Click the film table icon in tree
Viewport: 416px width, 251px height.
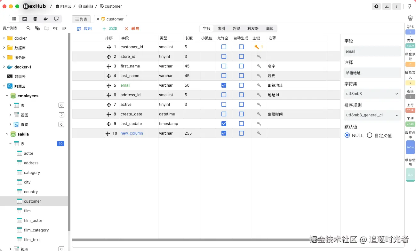[x=19, y=211]
